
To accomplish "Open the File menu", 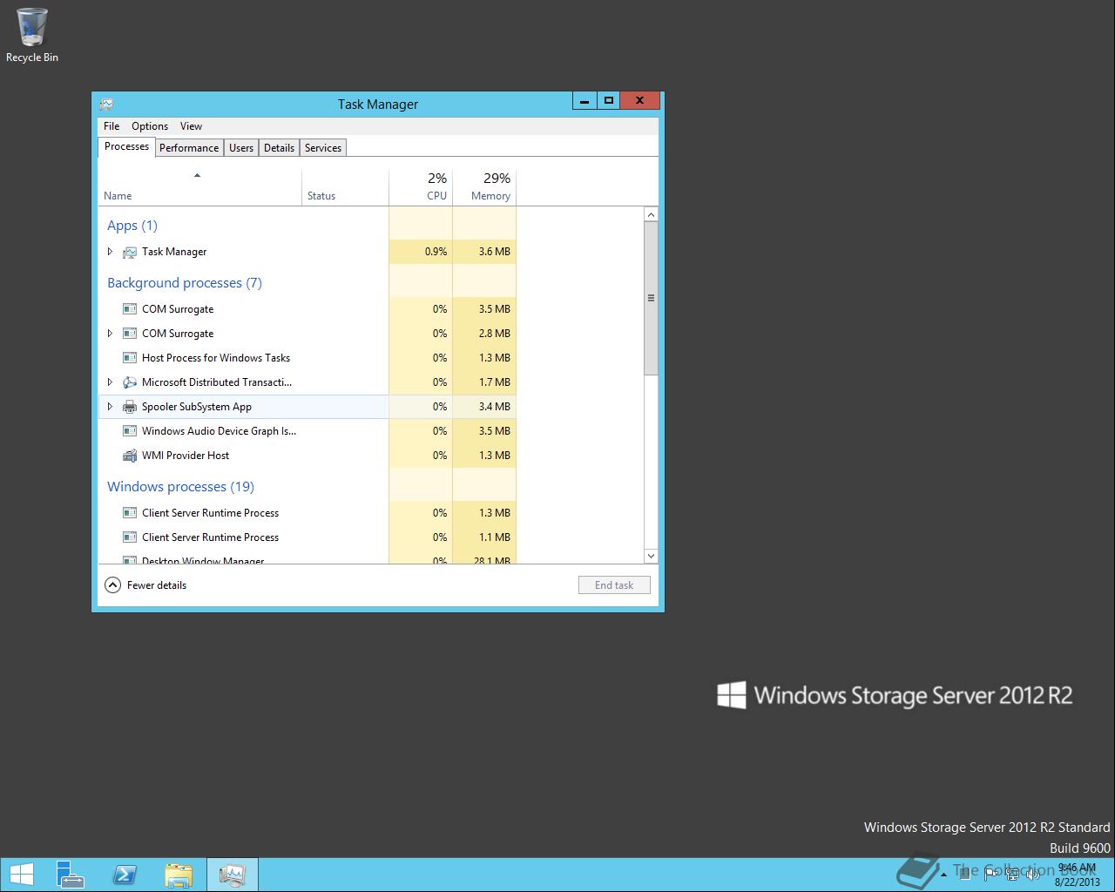I will [x=111, y=126].
